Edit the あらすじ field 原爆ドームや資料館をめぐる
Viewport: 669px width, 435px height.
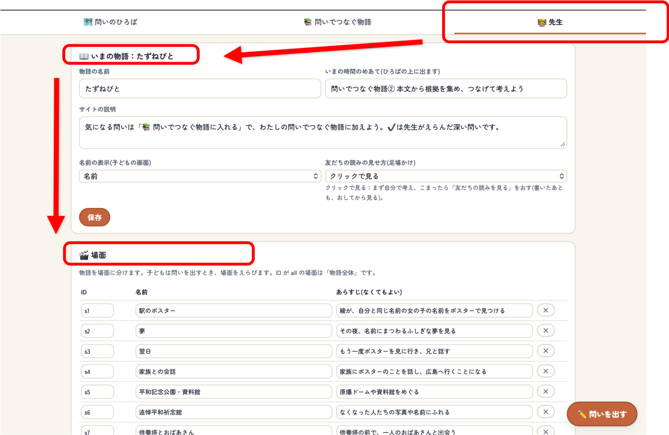(434, 392)
